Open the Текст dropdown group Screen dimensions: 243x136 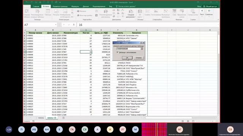point(202,13)
